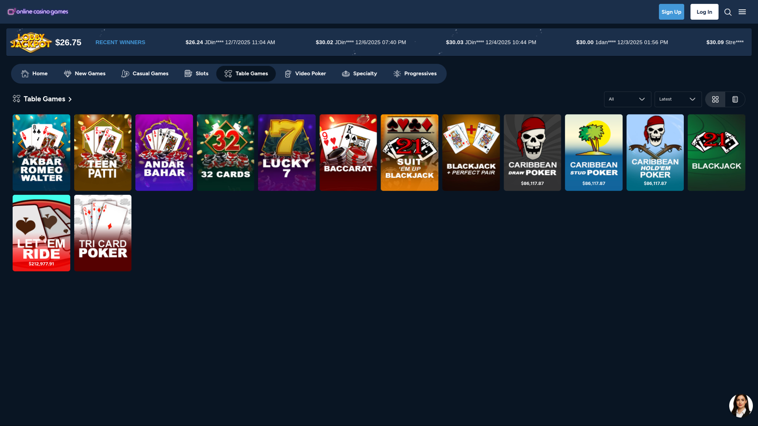Select the Home navigation icon
This screenshot has height=426, width=758.
[x=24, y=73]
